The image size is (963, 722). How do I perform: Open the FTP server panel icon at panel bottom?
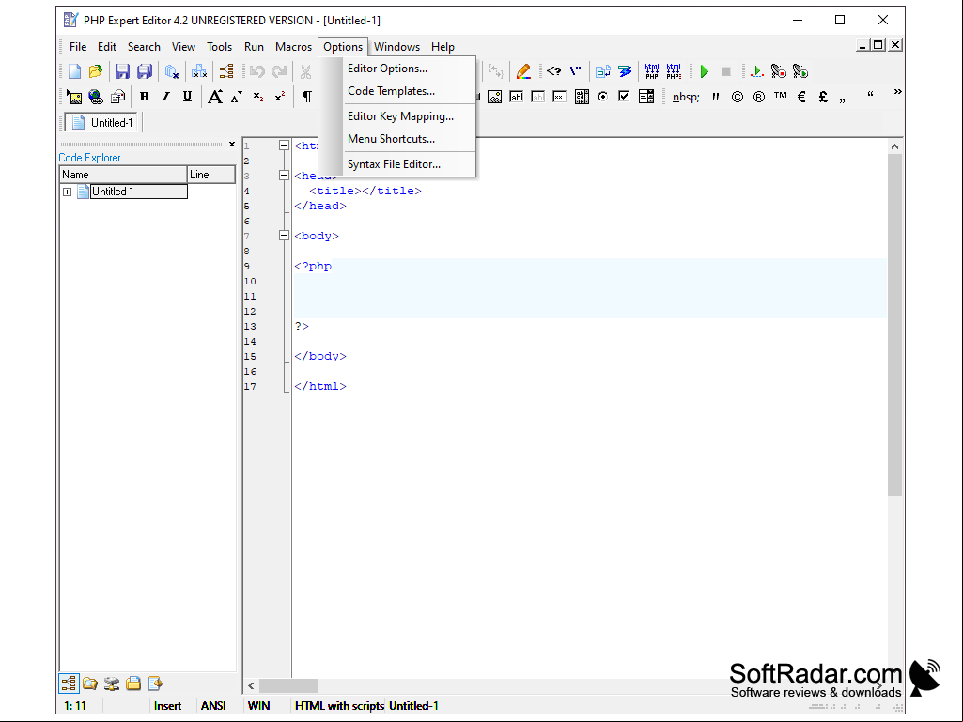tap(112, 684)
